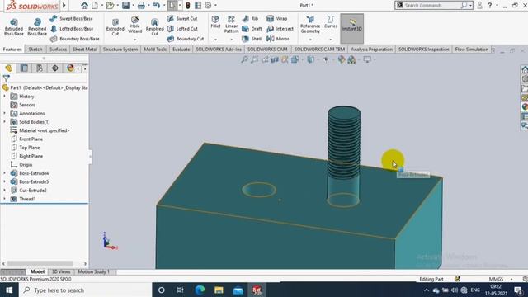Image resolution: width=528 pixels, height=297 pixels.
Task: Open the DimXpertManager tab
Action: pyautogui.click(x=55, y=68)
